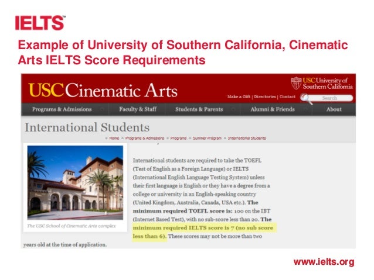Open Programs & Admissions breadcrumb link
This screenshot has width=374, height=280.
pos(145,138)
